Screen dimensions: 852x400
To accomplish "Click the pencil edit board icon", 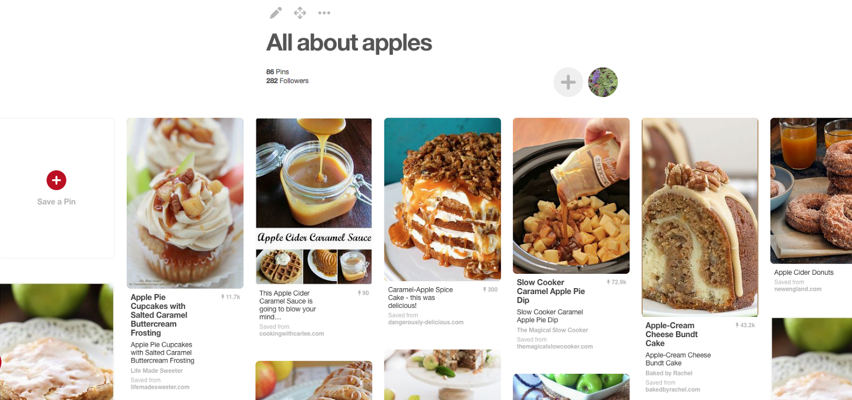I will [x=275, y=13].
